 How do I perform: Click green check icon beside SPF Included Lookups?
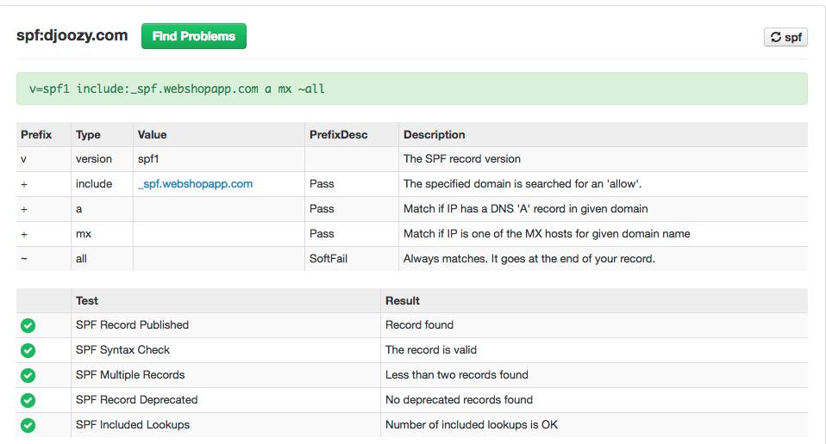[28, 425]
